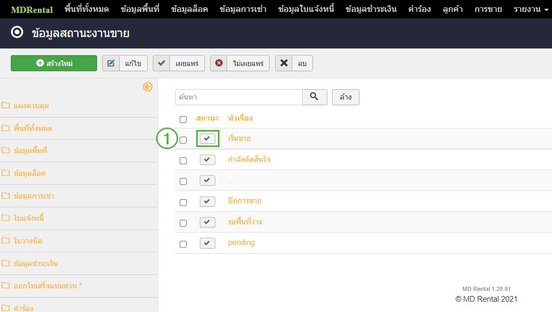
Task: Open the คำร้อง top menu
Action: point(420,9)
